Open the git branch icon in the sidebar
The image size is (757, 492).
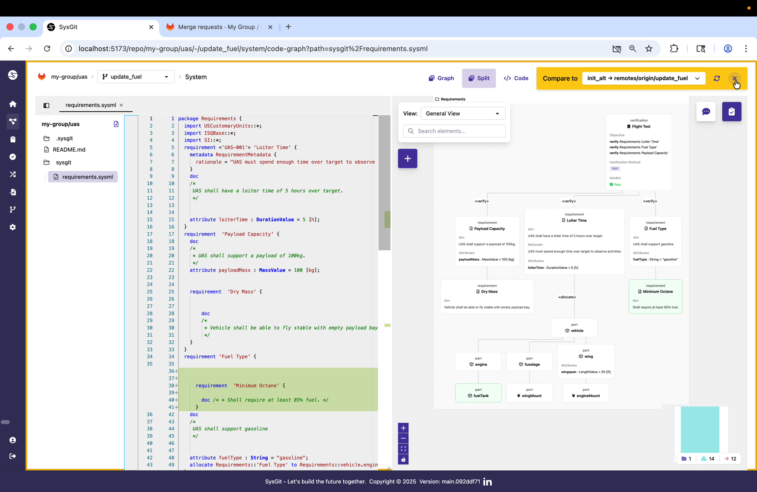point(13,210)
